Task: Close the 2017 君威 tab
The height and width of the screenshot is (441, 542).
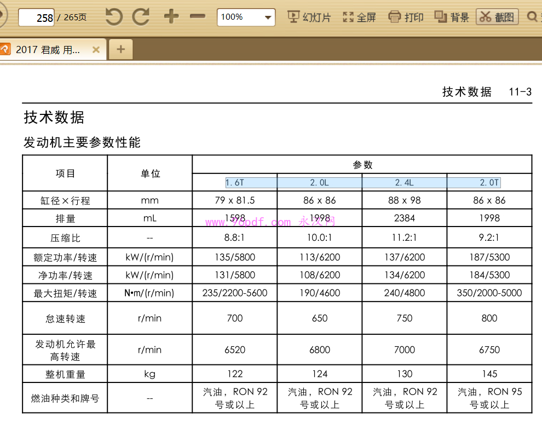Action: pyautogui.click(x=96, y=50)
